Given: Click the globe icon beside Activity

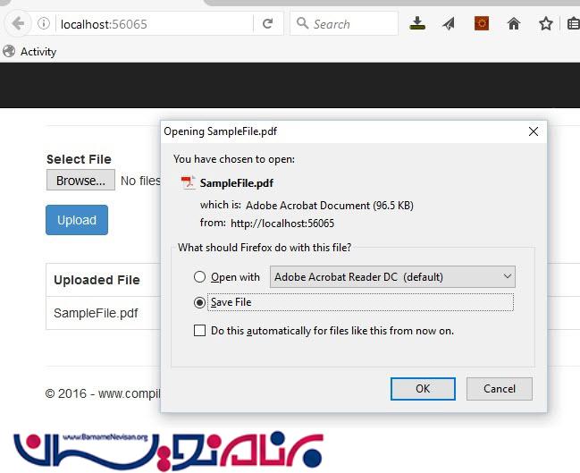Looking at the screenshot, I should 9,52.
